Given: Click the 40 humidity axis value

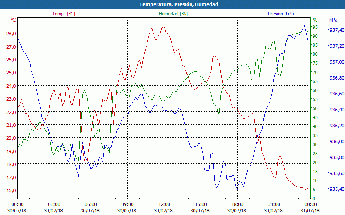Looking at the screenshot, I should click(x=315, y=126).
